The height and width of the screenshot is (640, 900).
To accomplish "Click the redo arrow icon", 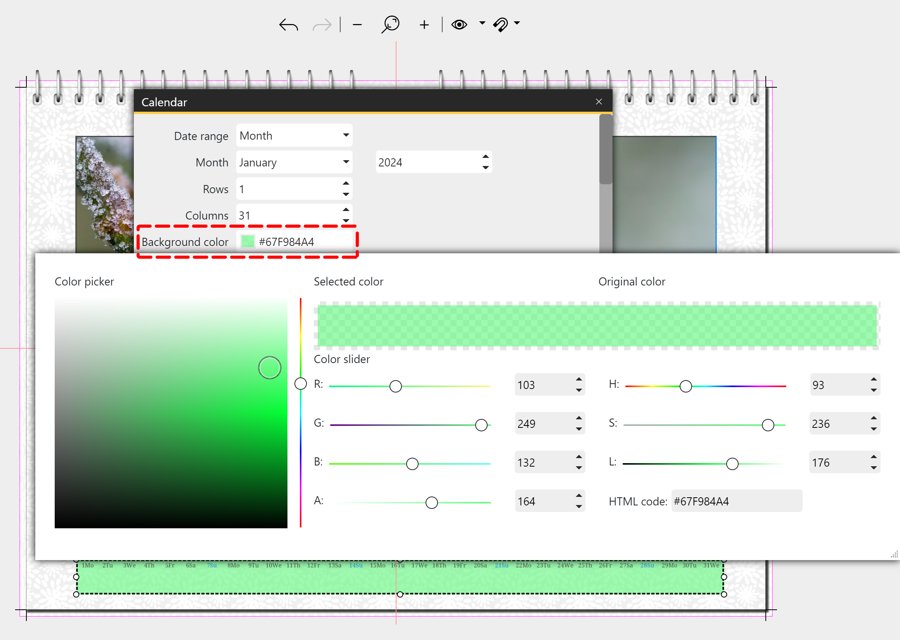I will pyautogui.click(x=322, y=25).
